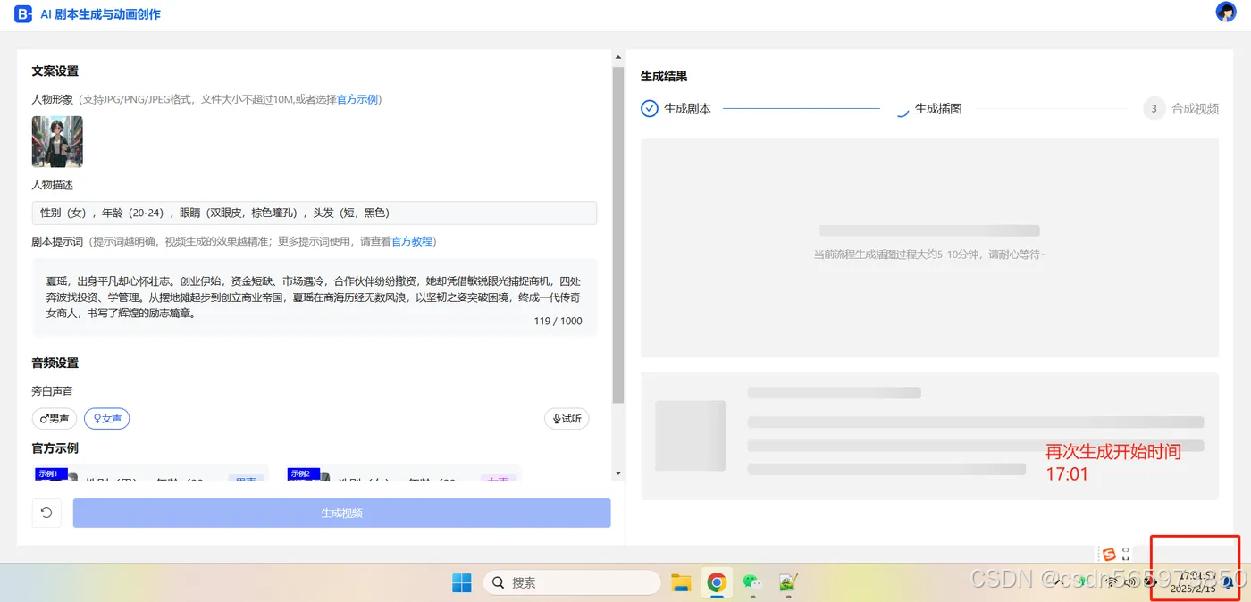Open the user avatar in the top right

(x=1225, y=12)
